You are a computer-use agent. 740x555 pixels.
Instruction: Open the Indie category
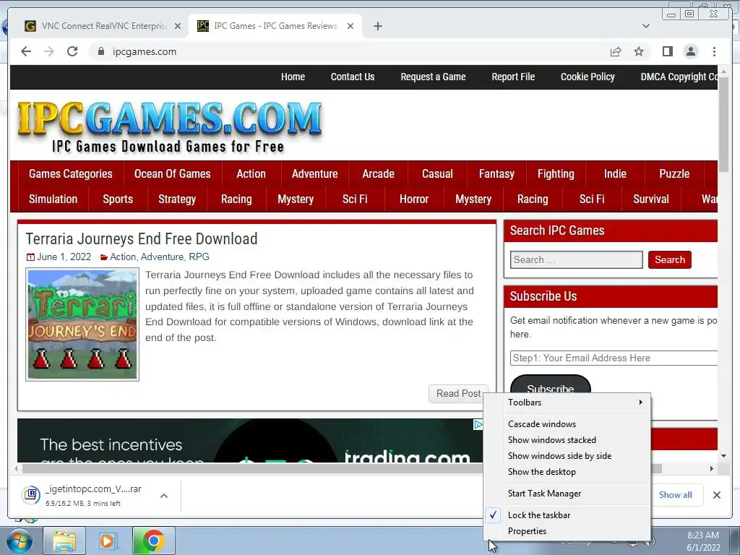tap(615, 173)
